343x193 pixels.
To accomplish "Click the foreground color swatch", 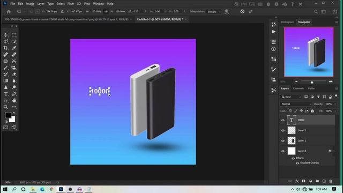I will 8,115.
